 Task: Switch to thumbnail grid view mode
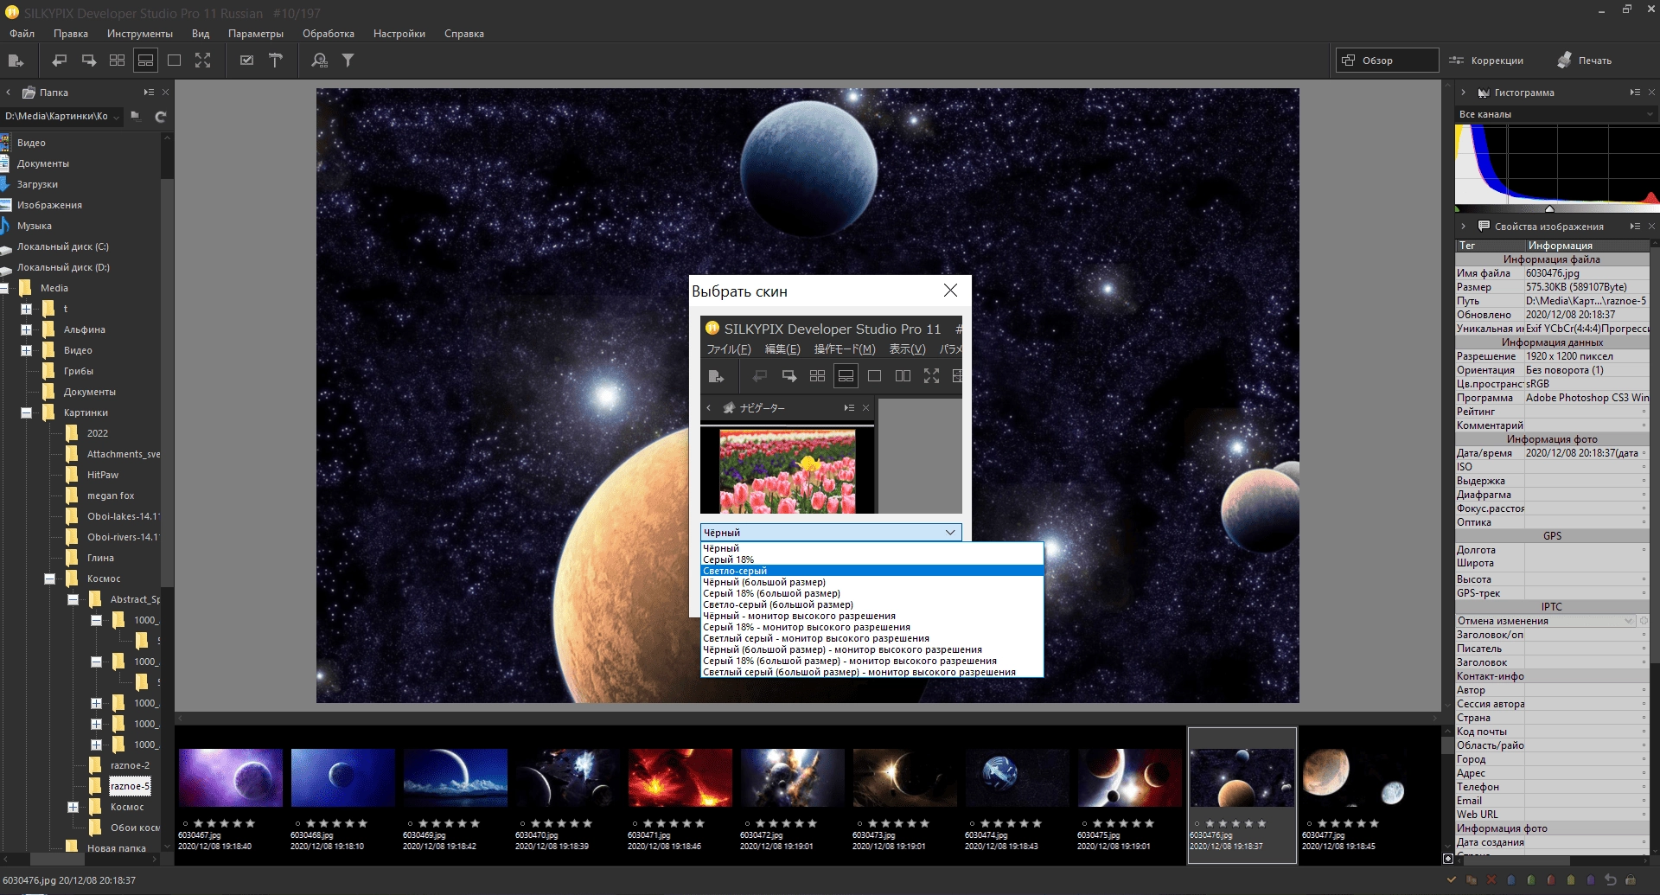(x=117, y=61)
